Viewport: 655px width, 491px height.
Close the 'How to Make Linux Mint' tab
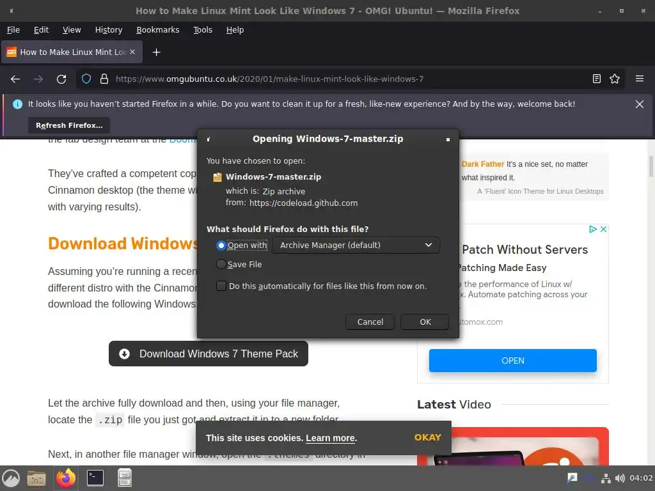pyautogui.click(x=132, y=52)
